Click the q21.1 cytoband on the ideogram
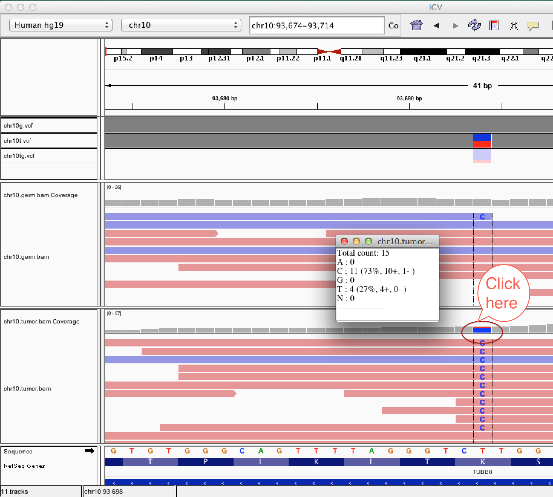Screen dimensions: 553x497 [x=423, y=52]
